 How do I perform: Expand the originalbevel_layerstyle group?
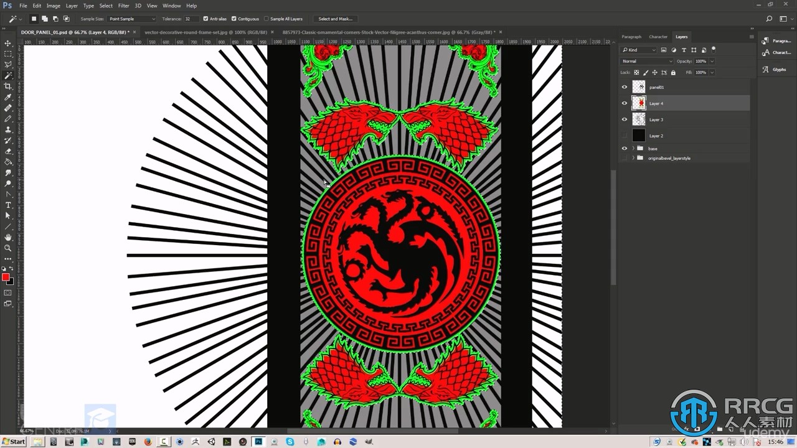pos(633,158)
